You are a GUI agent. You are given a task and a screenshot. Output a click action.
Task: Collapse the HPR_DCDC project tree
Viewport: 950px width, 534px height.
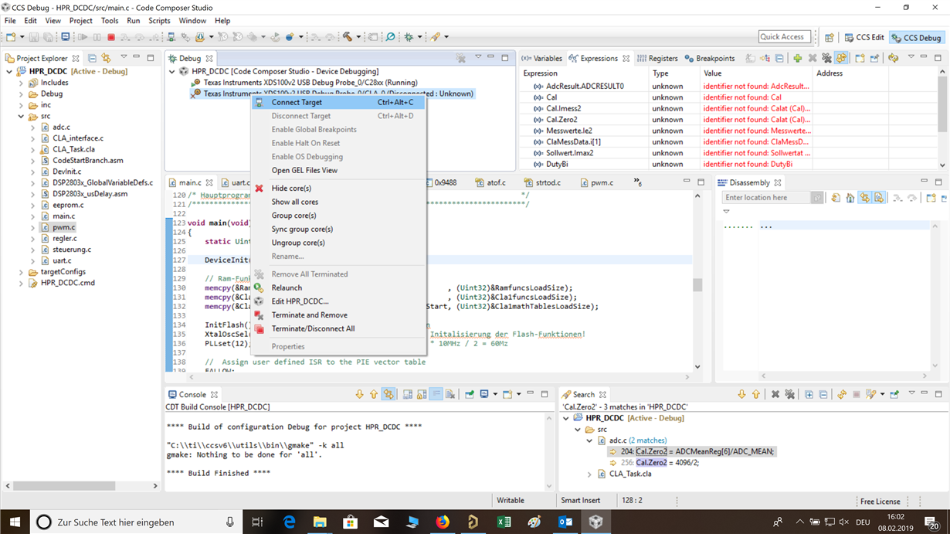[x=10, y=71]
